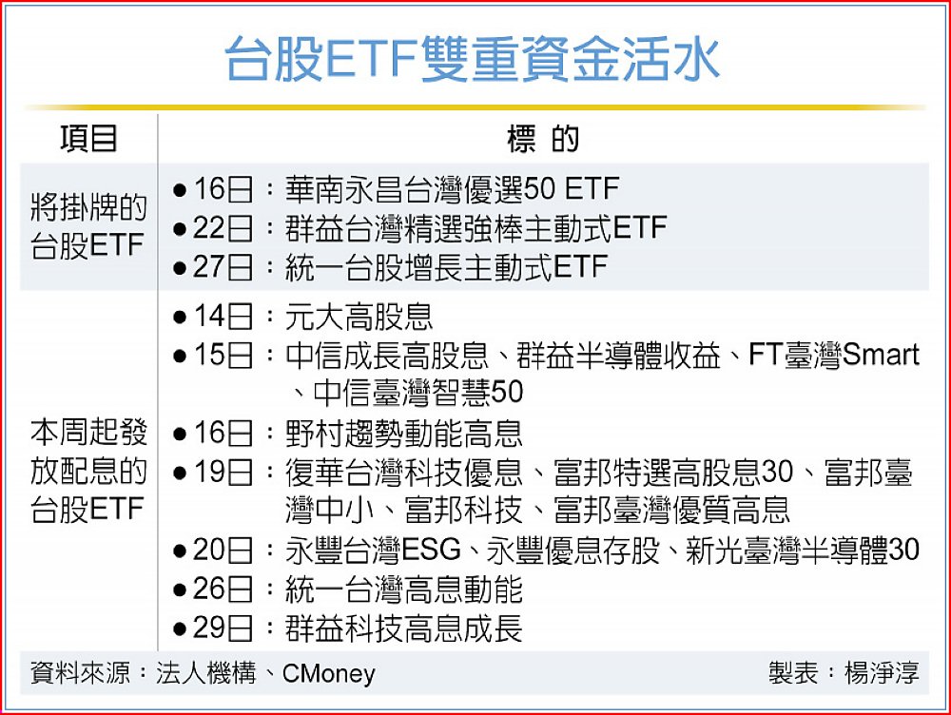Viewport: 951px width, 715px height.
Task: Select 野村趨勢動能高息 entry
Action: pos(404,433)
